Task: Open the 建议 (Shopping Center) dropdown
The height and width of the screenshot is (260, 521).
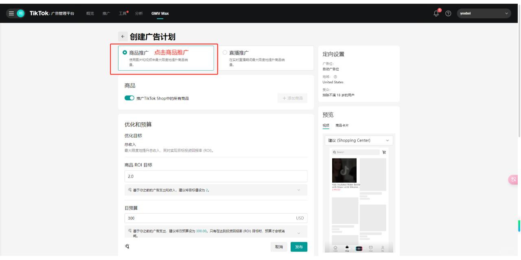Action: tap(359, 141)
